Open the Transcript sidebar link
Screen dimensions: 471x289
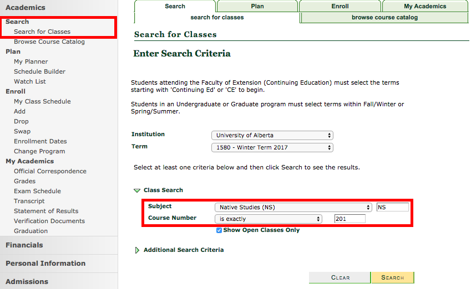click(29, 201)
